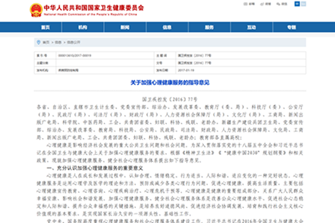
Task: Click the location pin icon in breadcrumb
Action: click(38, 42)
